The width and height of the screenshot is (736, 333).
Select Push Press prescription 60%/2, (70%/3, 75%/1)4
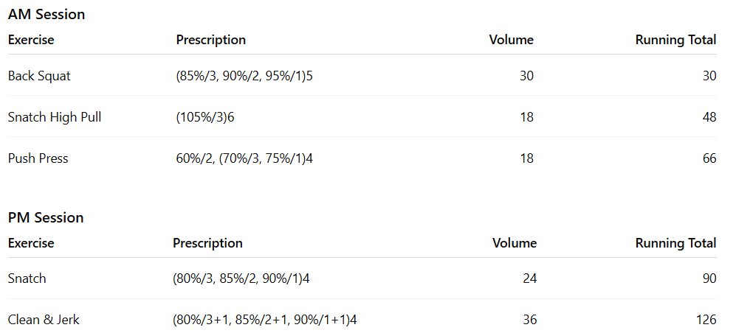coord(244,158)
